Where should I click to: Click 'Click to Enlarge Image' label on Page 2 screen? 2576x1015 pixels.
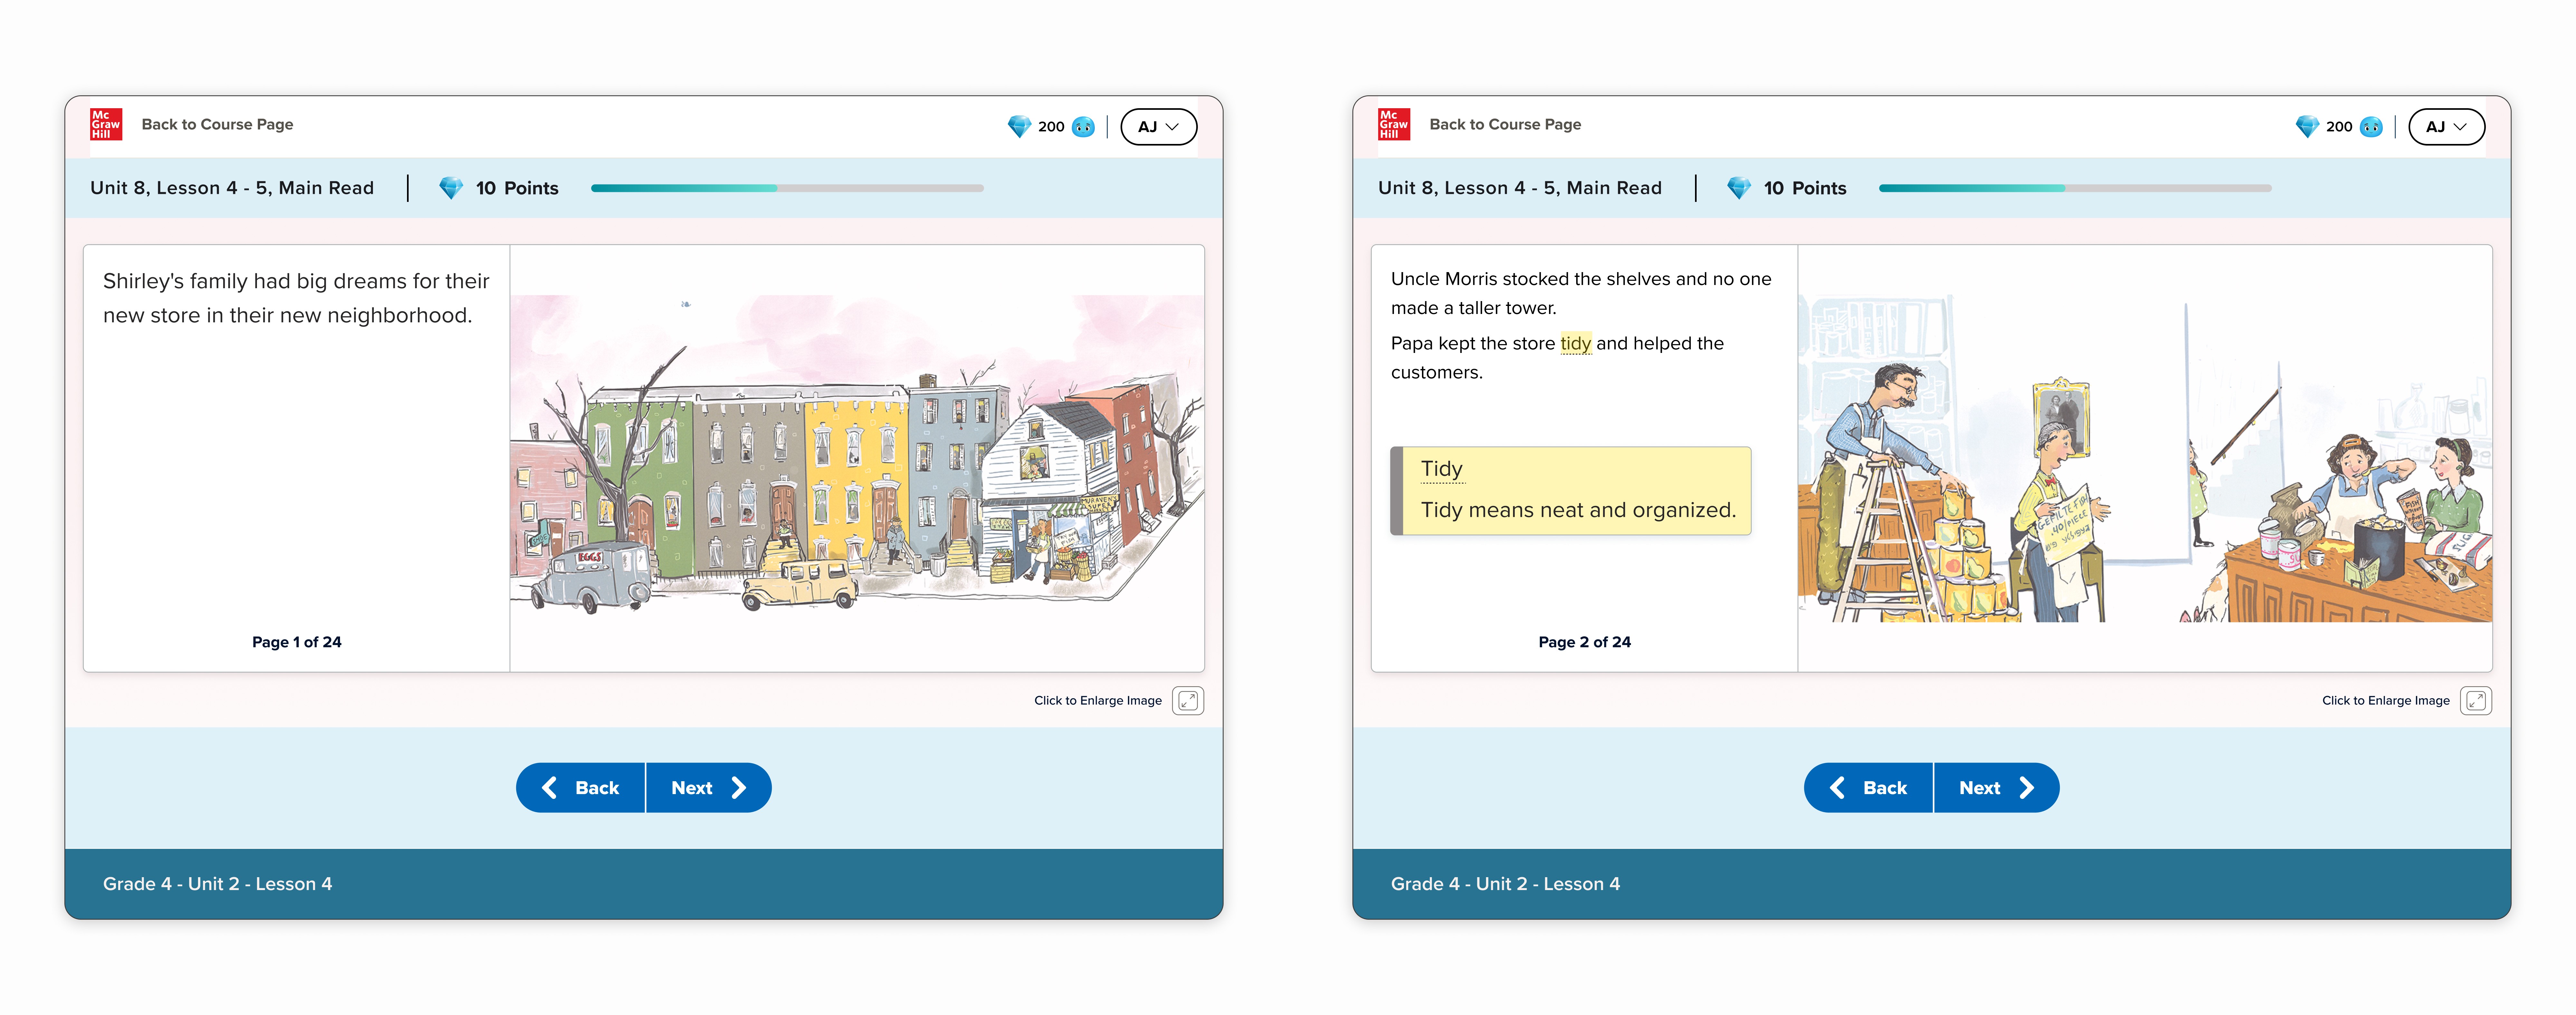2386,701
